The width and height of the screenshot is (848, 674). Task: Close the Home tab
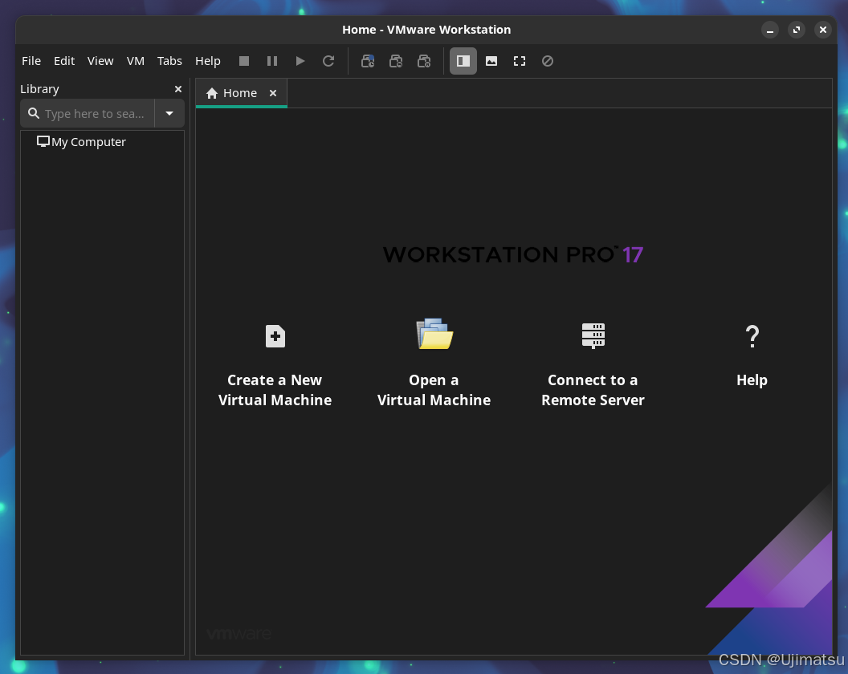tap(273, 93)
